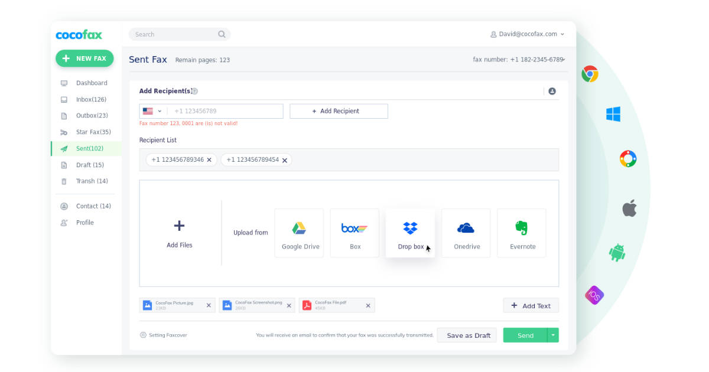709x372 pixels.
Task: Upload a document from Onedrive
Action: click(x=466, y=233)
